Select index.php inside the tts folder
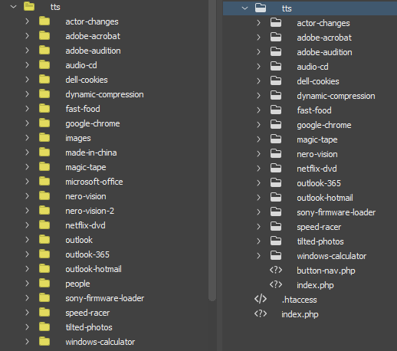This screenshot has width=397, height=351. (315, 285)
